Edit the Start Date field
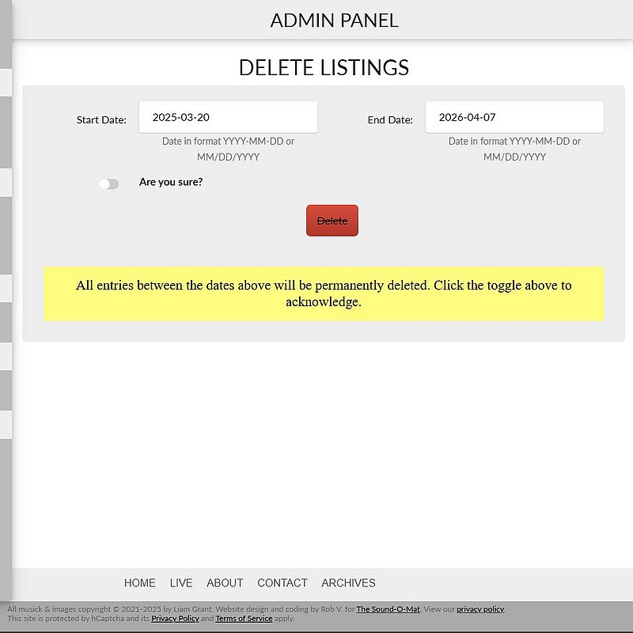The height and width of the screenshot is (633, 633). pyautogui.click(x=228, y=117)
